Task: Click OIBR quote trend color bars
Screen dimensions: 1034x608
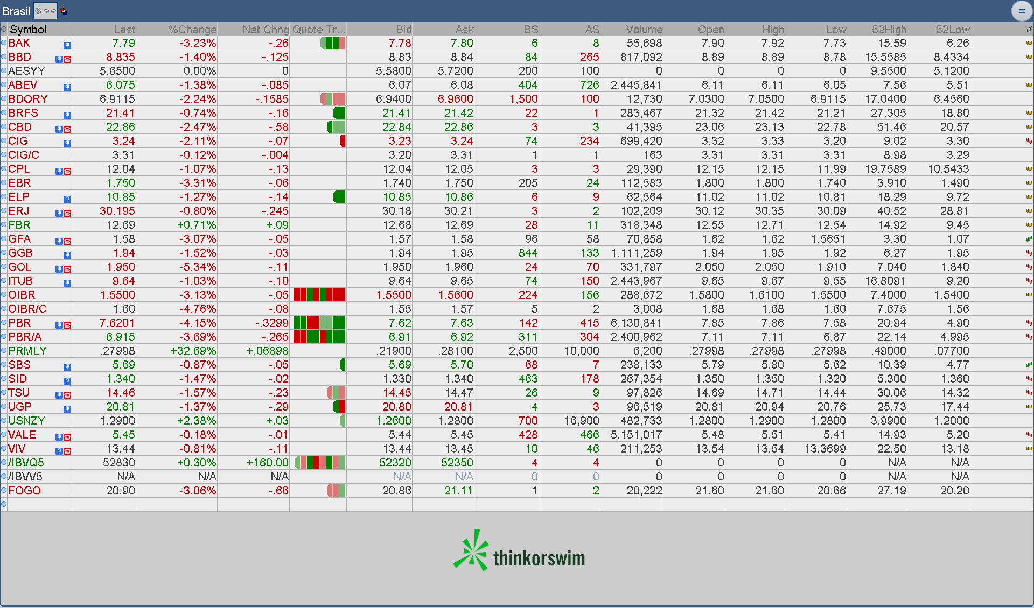Action: click(x=319, y=295)
